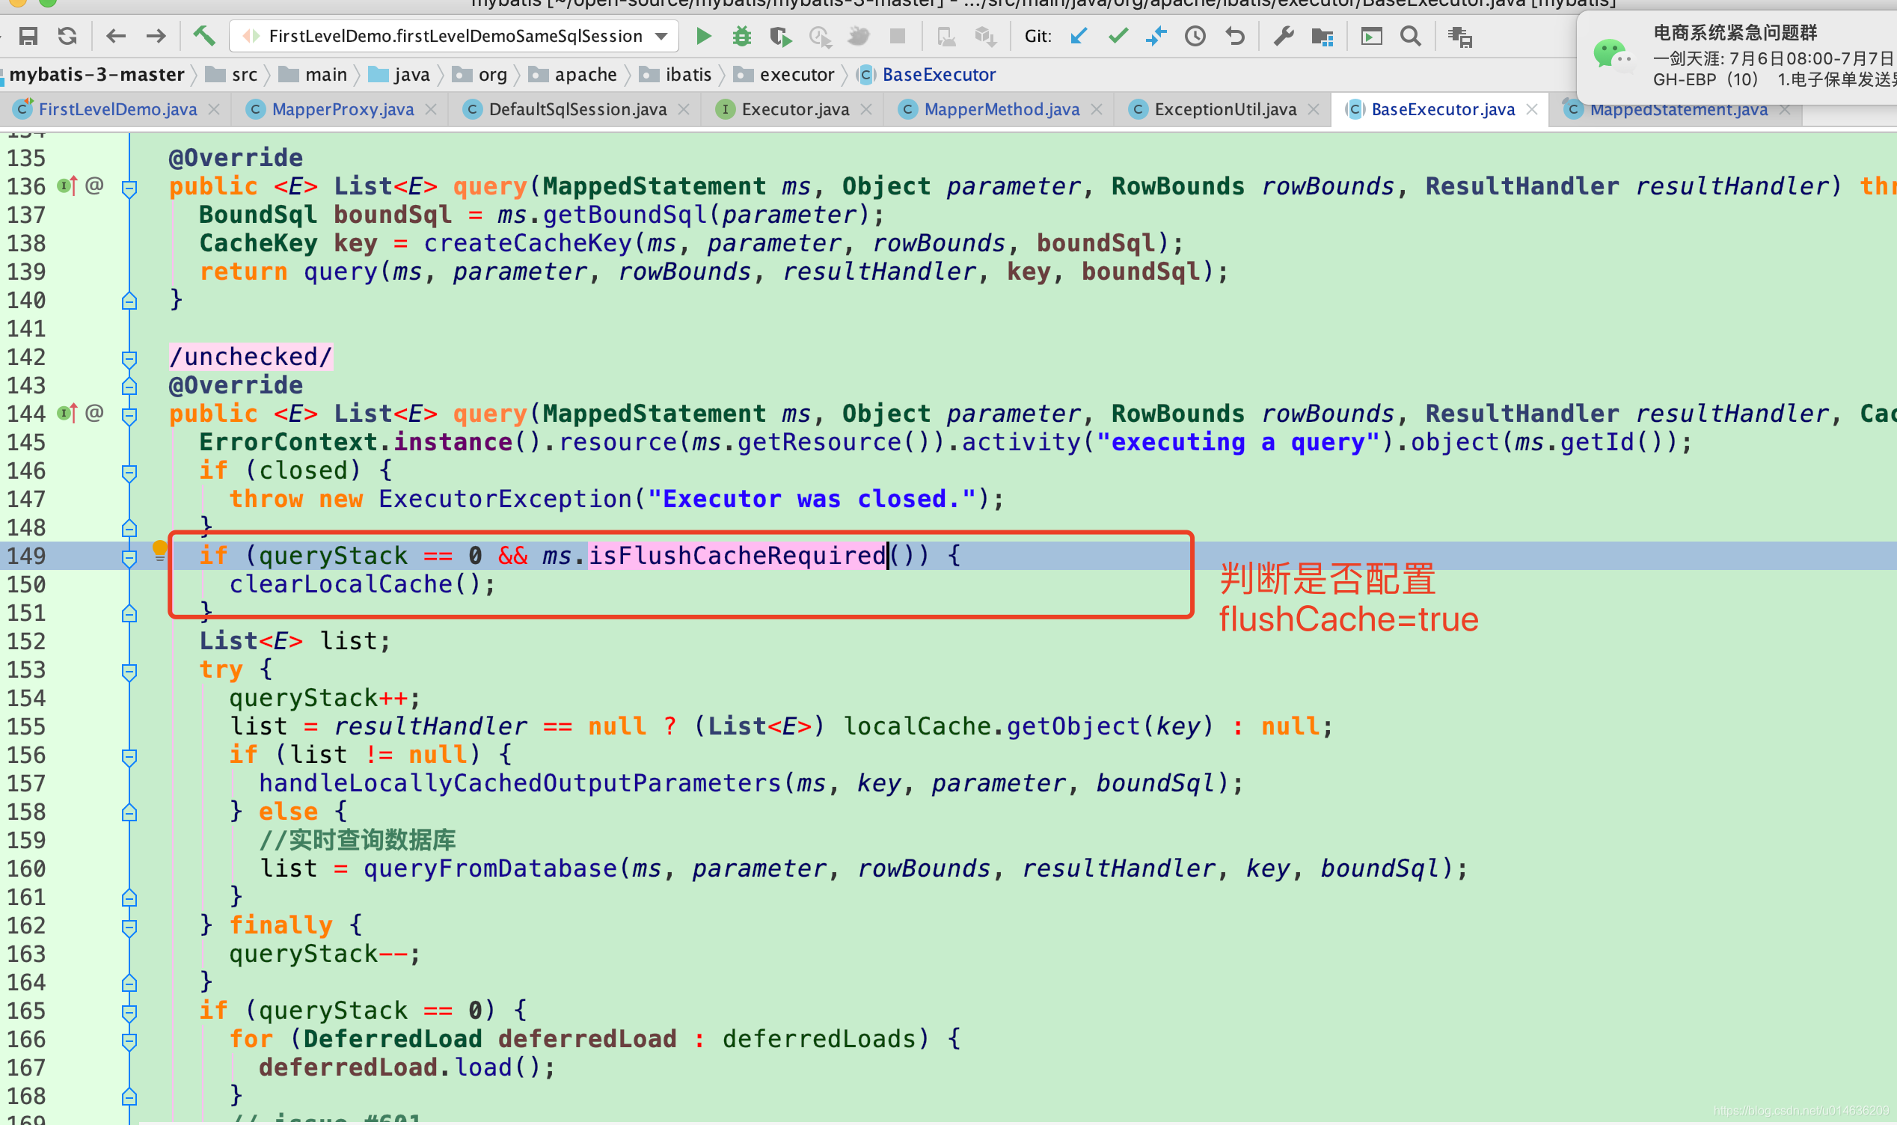1897x1125 pixels.
Task: Switch to the DefaultSqlSession.java tab
Action: [x=577, y=109]
